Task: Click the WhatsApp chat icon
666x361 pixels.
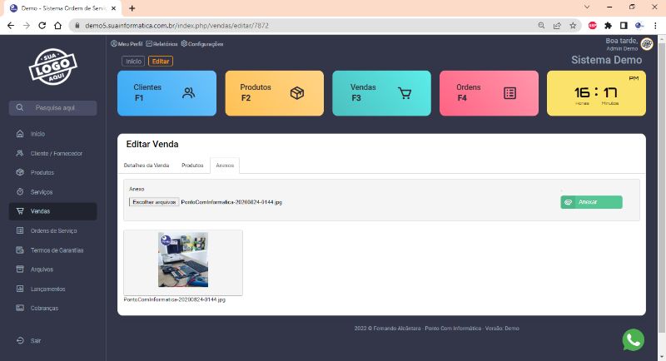Action: pos(633,339)
